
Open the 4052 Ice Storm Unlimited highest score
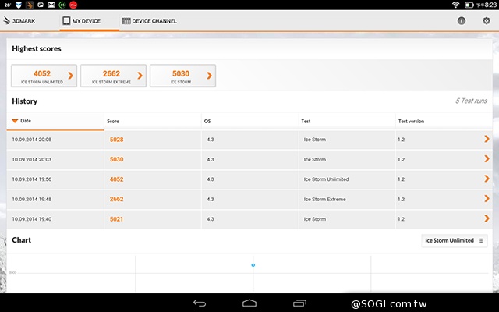tap(44, 76)
